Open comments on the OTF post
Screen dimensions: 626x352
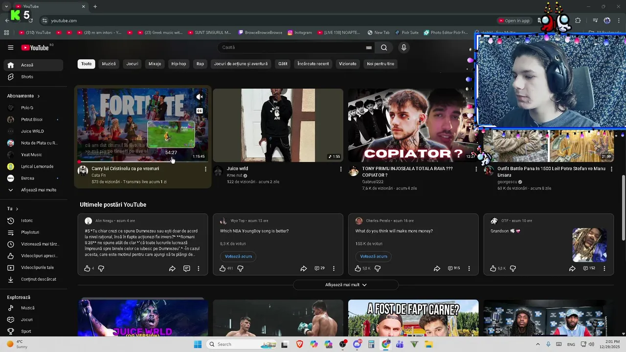pyautogui.click(x=589, y=268)
